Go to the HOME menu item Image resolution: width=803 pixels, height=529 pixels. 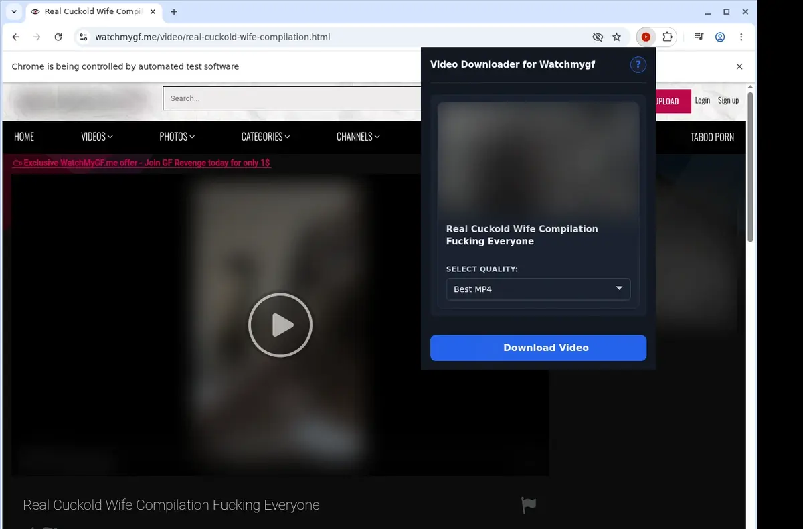point(24,137)
